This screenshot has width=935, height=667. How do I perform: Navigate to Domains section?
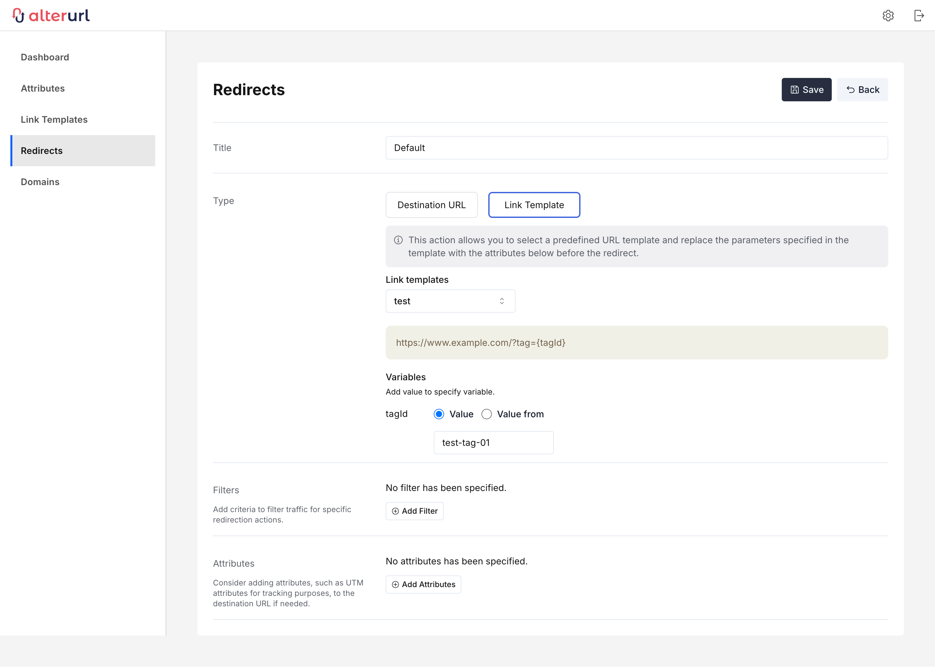[x=40, y=182]
